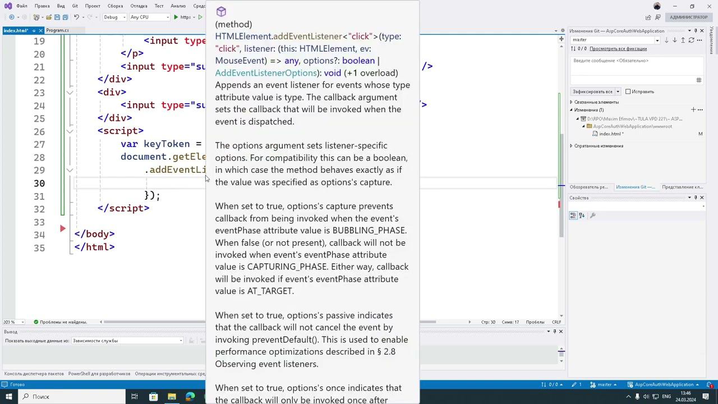Collapse the Изменения (1) section
This screenshot has height=404, width=718.
point(571,110)
